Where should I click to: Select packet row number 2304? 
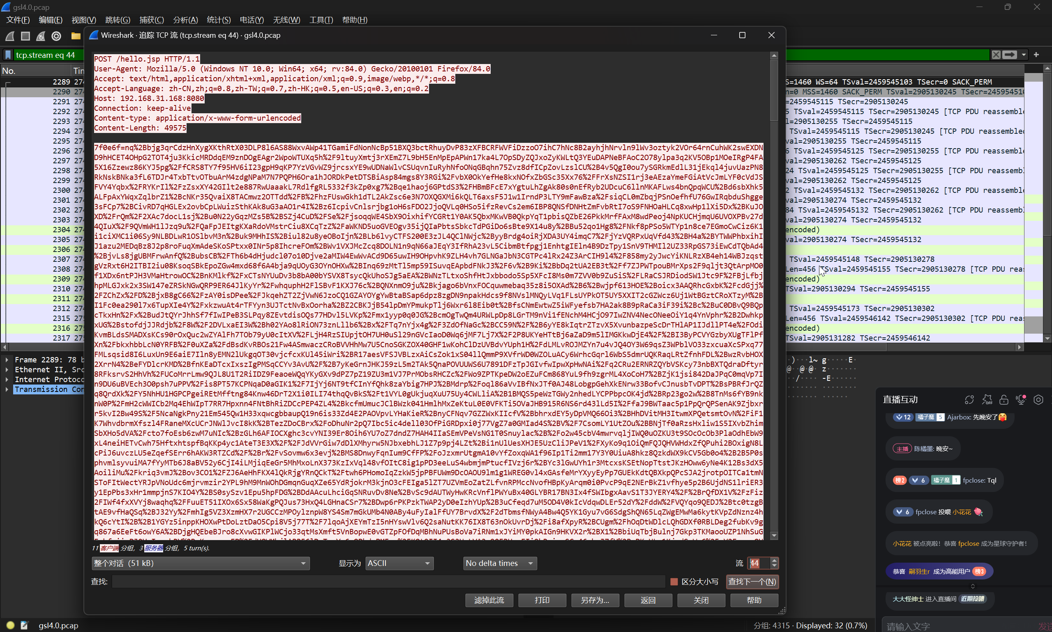pyautogui.click(x=43, y=229)
